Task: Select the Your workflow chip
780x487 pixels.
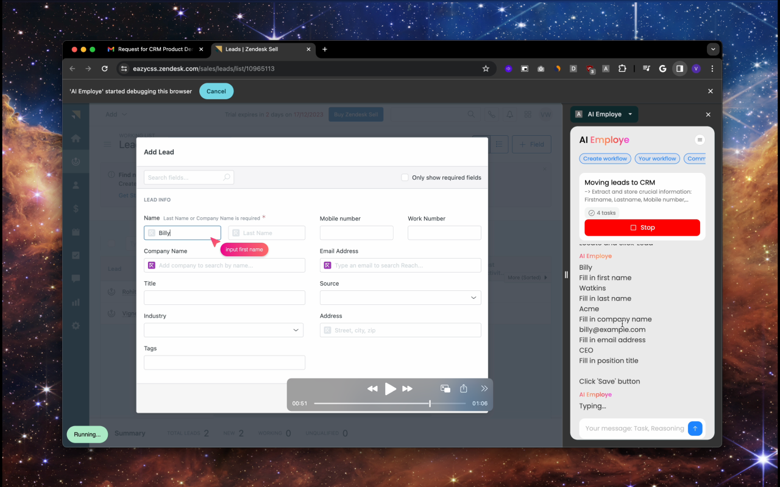Action: [657, 158]
